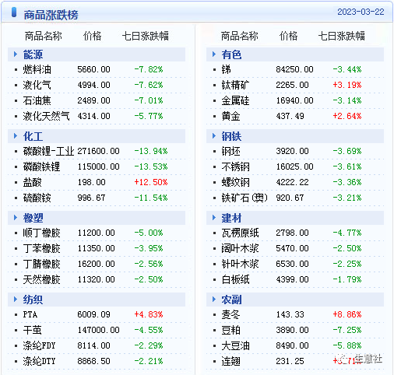Select the 钛精矿 commodity name
Image resolution: width=394 pixels, height=375 pixels.
pyautogui.click(x=235, y=85)
